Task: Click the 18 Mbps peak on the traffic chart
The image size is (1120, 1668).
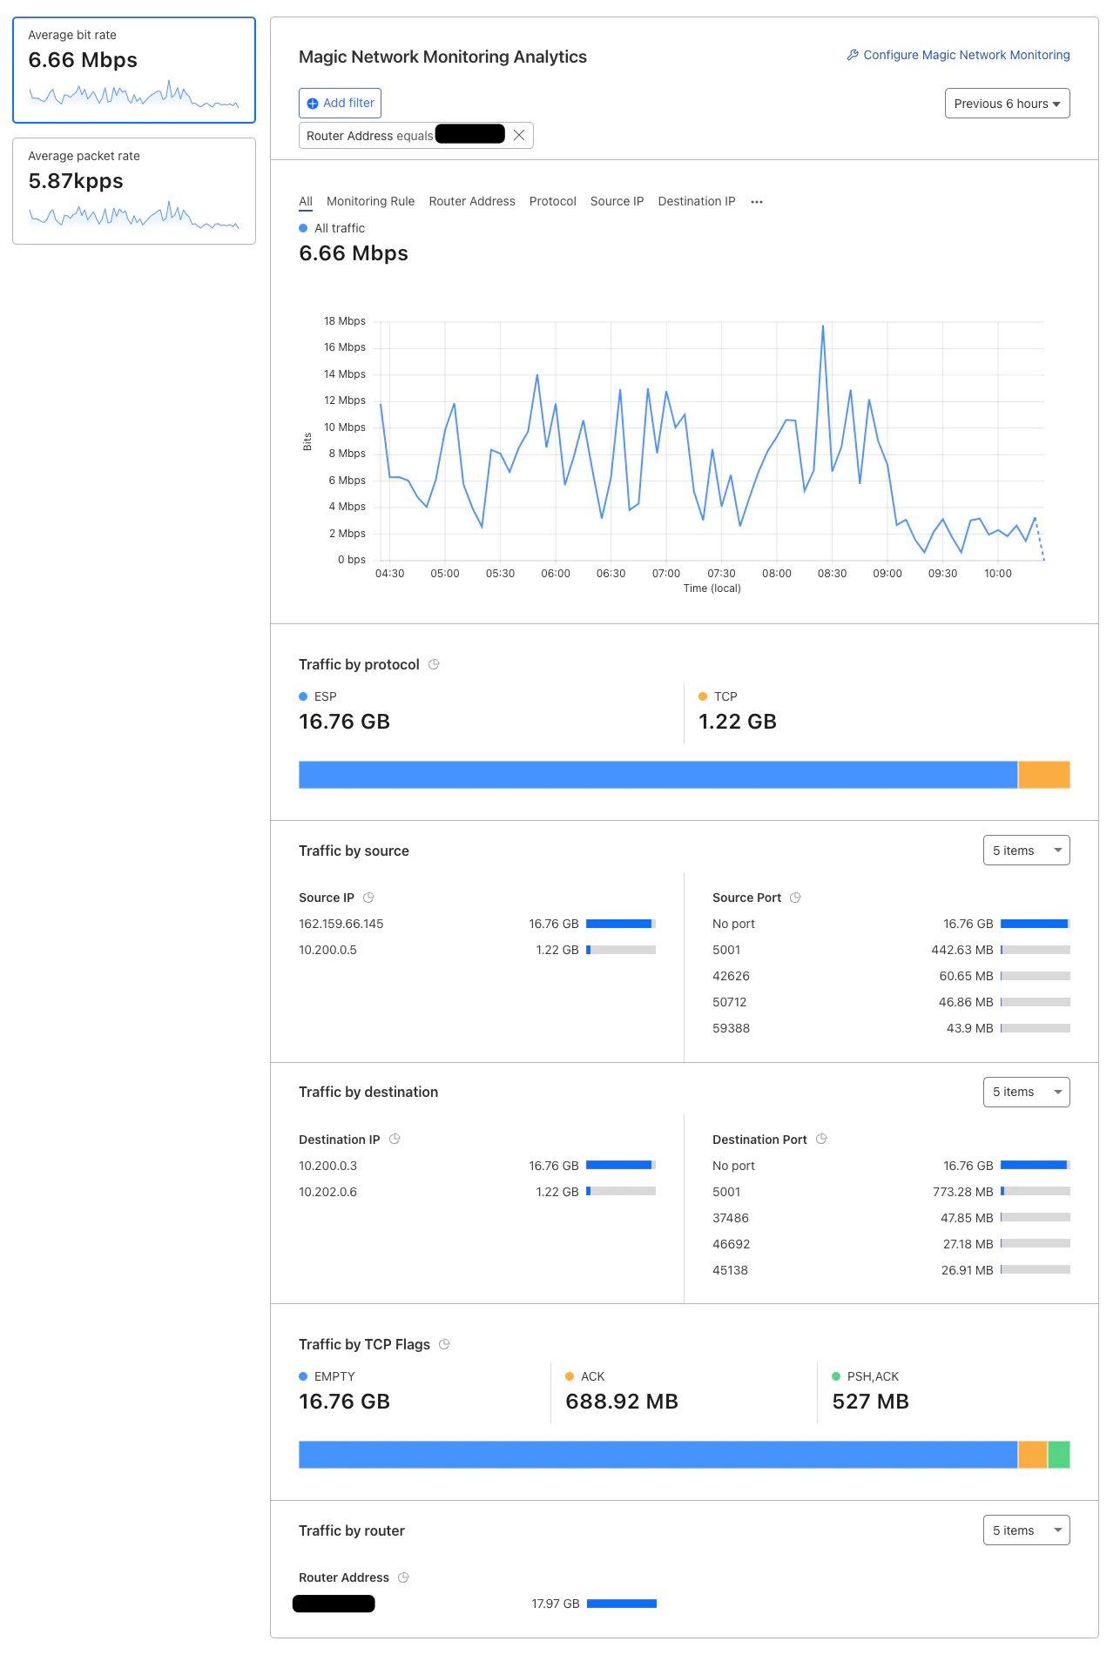Action: click(823, 326)
